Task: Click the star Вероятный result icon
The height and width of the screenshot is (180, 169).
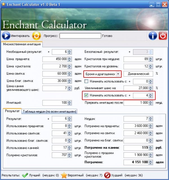Action: point(64,175)
